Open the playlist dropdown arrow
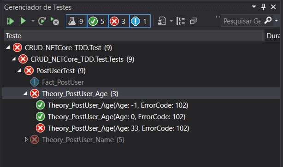Viewport: 283px width, 167px height. point(171,21)
